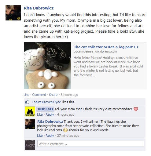Click the Just Cats page avatar

pos(30,111)
